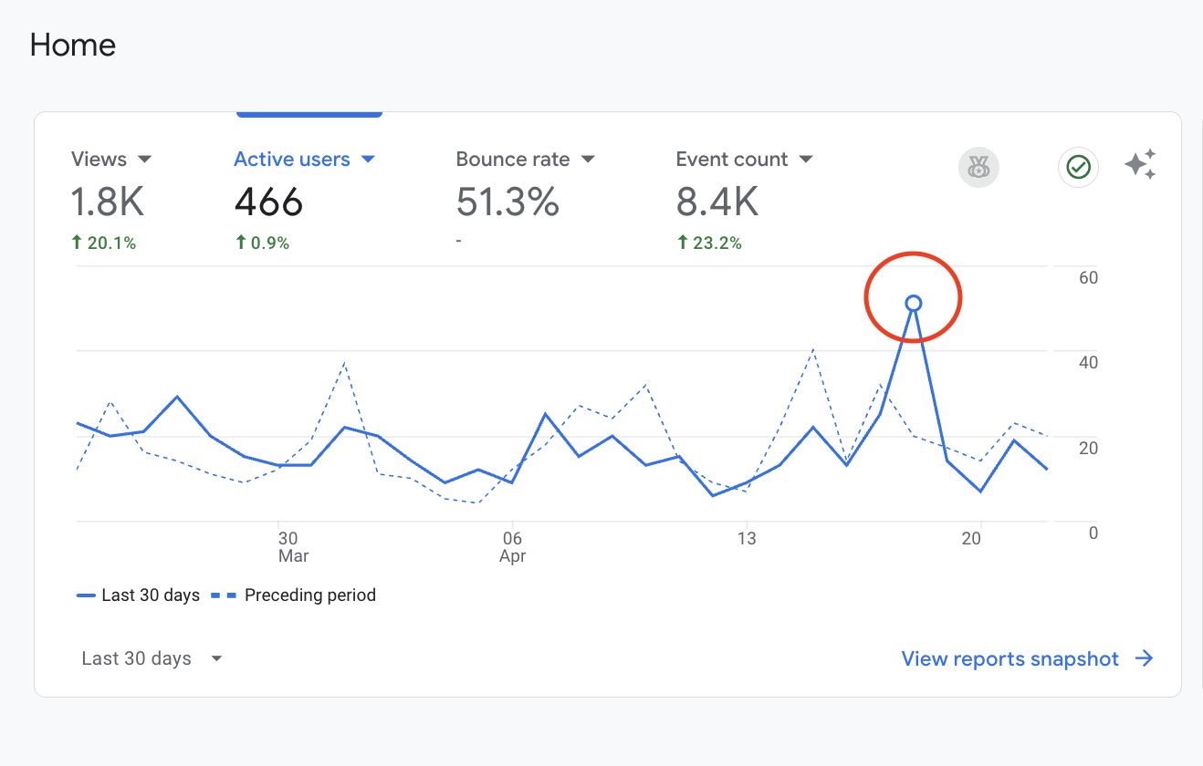Expand the Active users dropdown arrow
Viewport: 1203px width, 766px height.
coord(368,160)
